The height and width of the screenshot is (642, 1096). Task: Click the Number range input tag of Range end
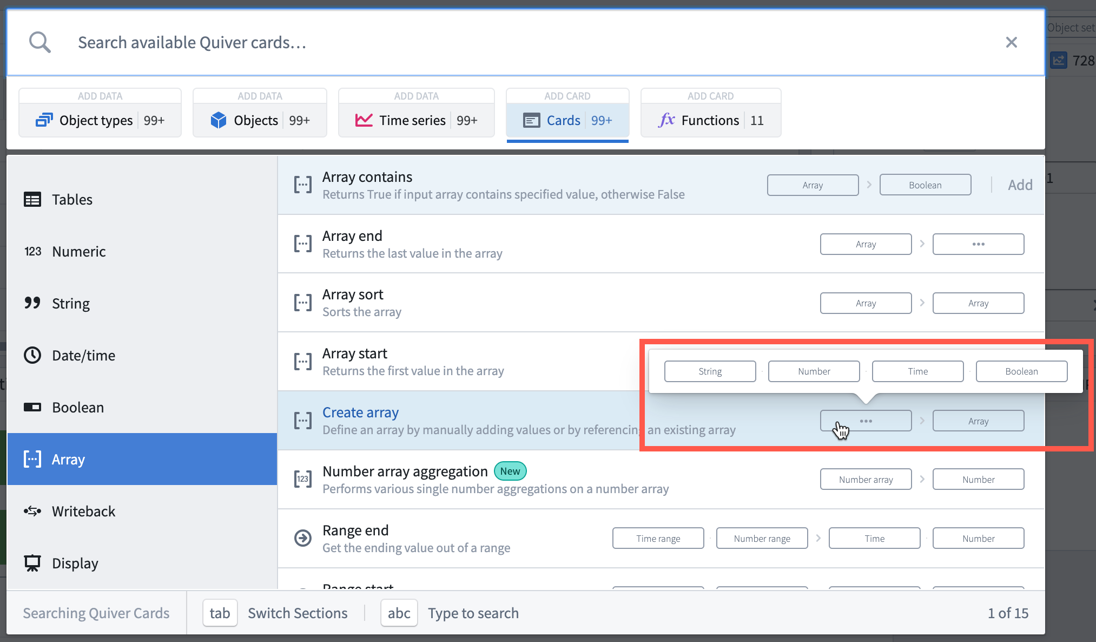click(762, 538)
